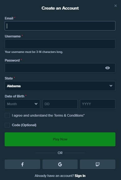Screen dimensions: 121x180
Task: Sign up with the Twitch icon button
Action: [x=97, y=164]
